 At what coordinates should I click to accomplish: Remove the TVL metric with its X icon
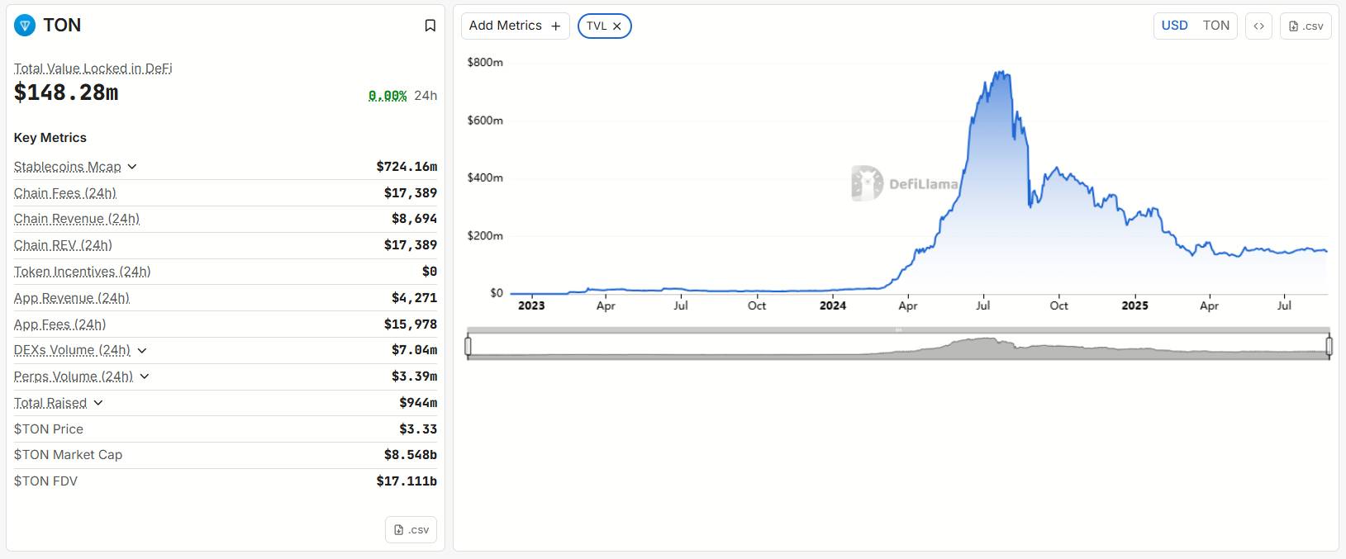(x=617, y=26)
